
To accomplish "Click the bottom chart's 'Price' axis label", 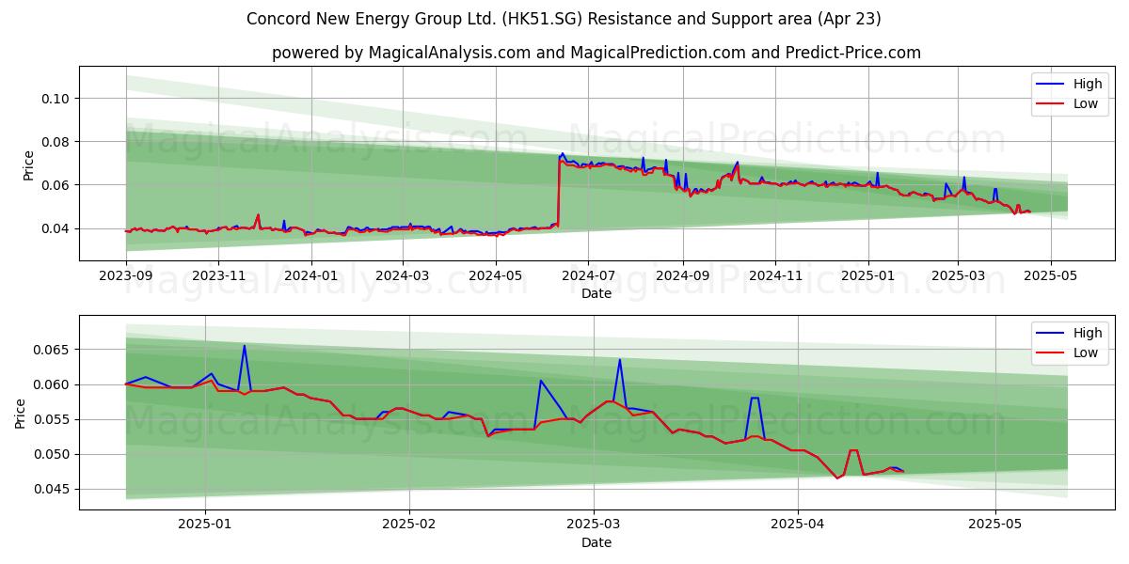I will 21,413.
